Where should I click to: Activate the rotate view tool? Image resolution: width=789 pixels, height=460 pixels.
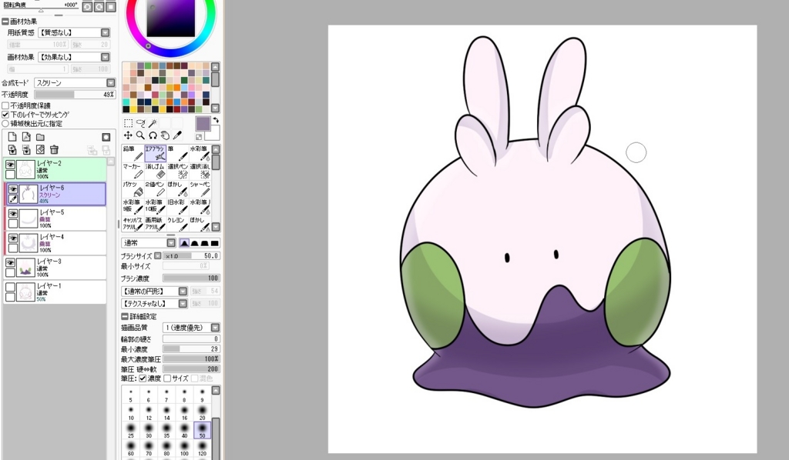pos(153,135)
